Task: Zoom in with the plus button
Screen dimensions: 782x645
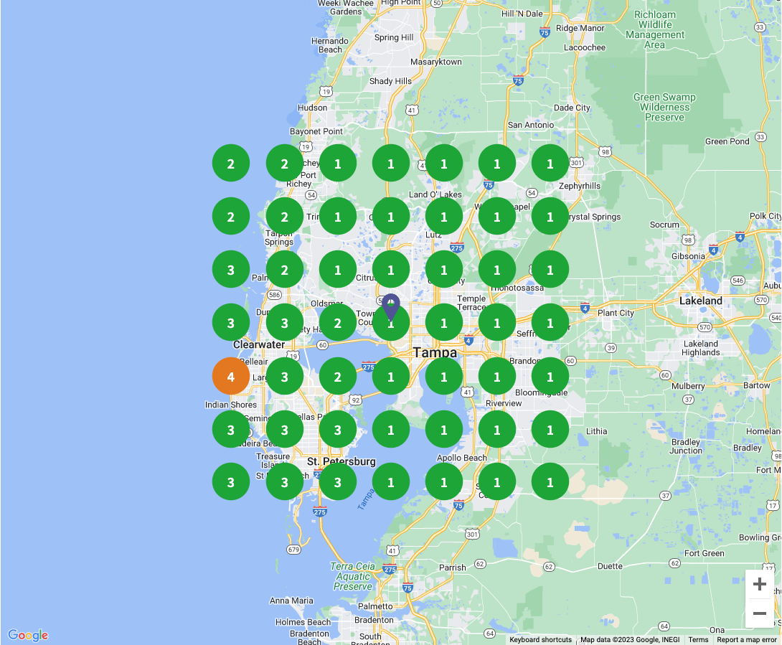Action: tap(760, 584)
